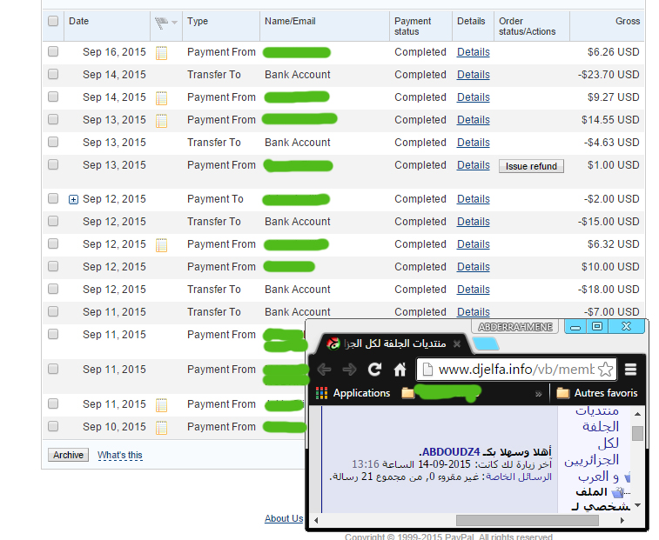The width and height of the screenshot is (659, 540).
Task: Click the Home icon in browser toolbar
Action: point(400,370)
